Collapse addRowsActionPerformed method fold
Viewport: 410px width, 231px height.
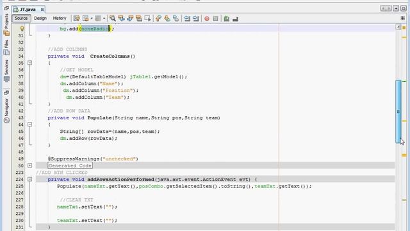click(x=30, y=179)
